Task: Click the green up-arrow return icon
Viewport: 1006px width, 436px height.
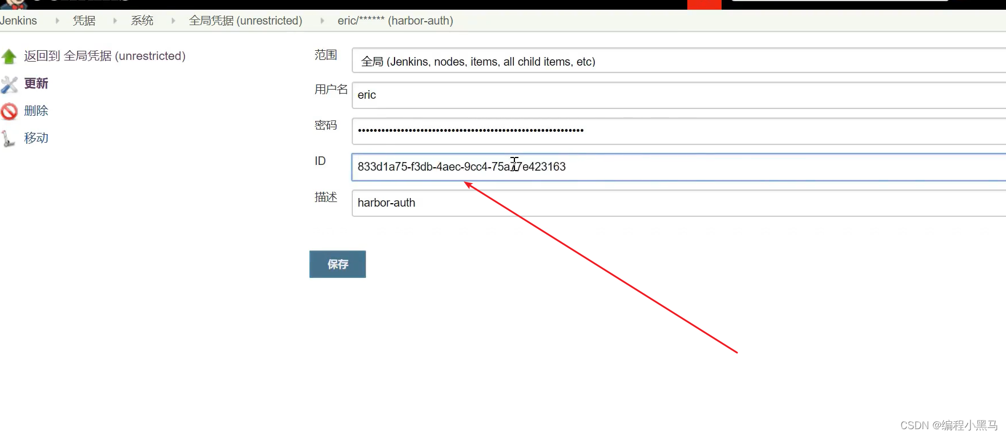Action: pos(9,56)
